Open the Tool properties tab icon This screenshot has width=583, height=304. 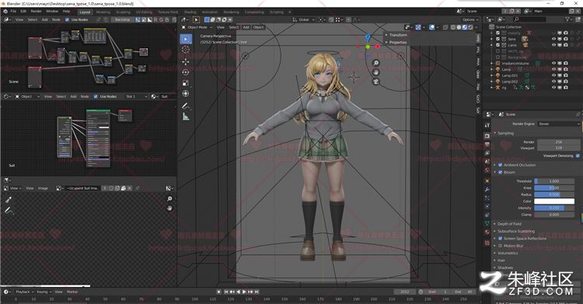(x=487, y=125)
